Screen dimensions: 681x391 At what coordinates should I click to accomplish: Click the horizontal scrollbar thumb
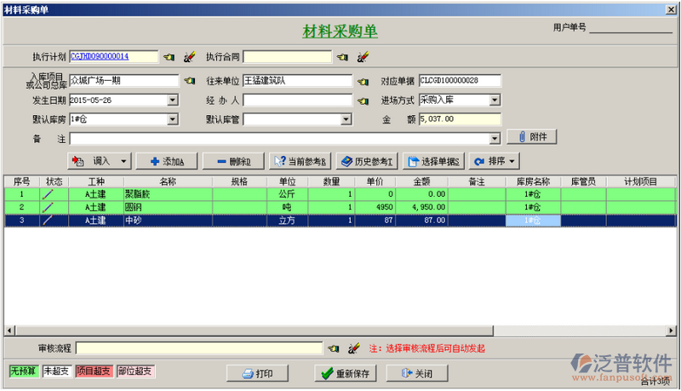click(254, 331)
